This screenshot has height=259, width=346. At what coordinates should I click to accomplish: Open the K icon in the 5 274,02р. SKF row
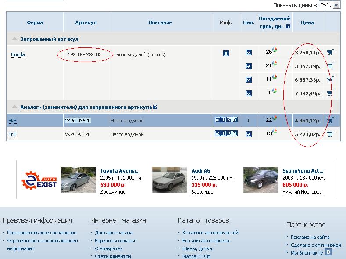pyautogui.click(x=229, y=133)
